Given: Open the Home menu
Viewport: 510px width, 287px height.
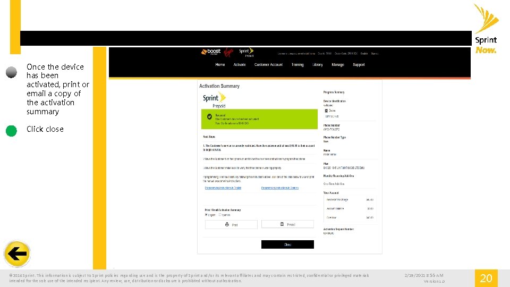Looking at the screenshot, I should point(220,65).
